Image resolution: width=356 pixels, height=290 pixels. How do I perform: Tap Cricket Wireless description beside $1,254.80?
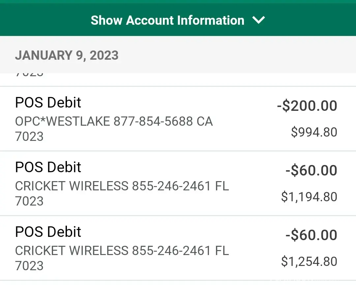point(122,251)
